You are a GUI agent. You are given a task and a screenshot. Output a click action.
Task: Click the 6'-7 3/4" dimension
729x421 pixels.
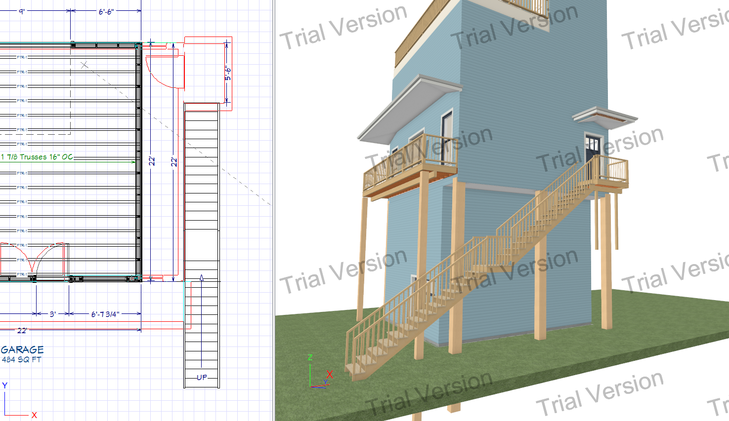105,314
